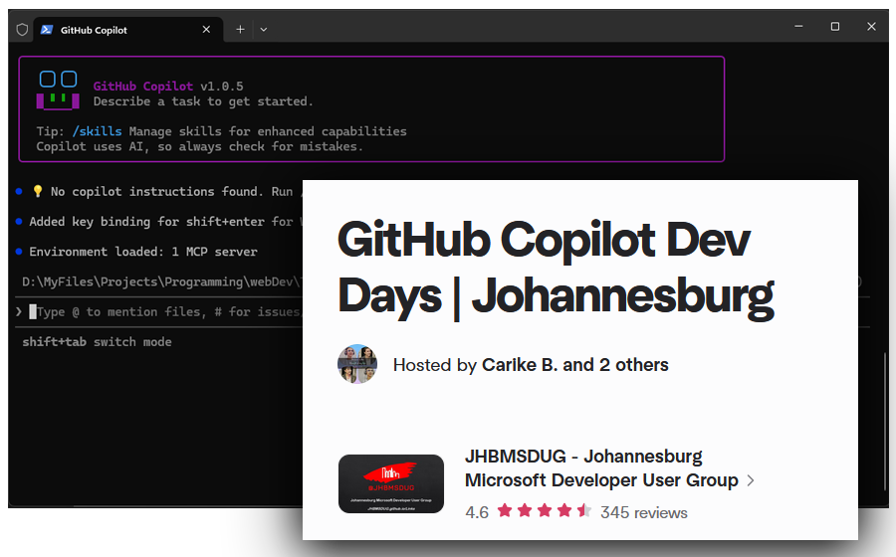Click the PowerShell icon on GitHub Copilot tab

point(47,30)
